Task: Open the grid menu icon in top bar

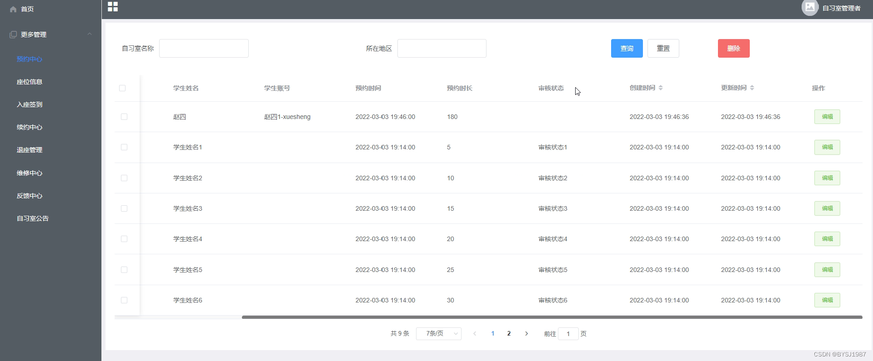Action: coord(113,6)
